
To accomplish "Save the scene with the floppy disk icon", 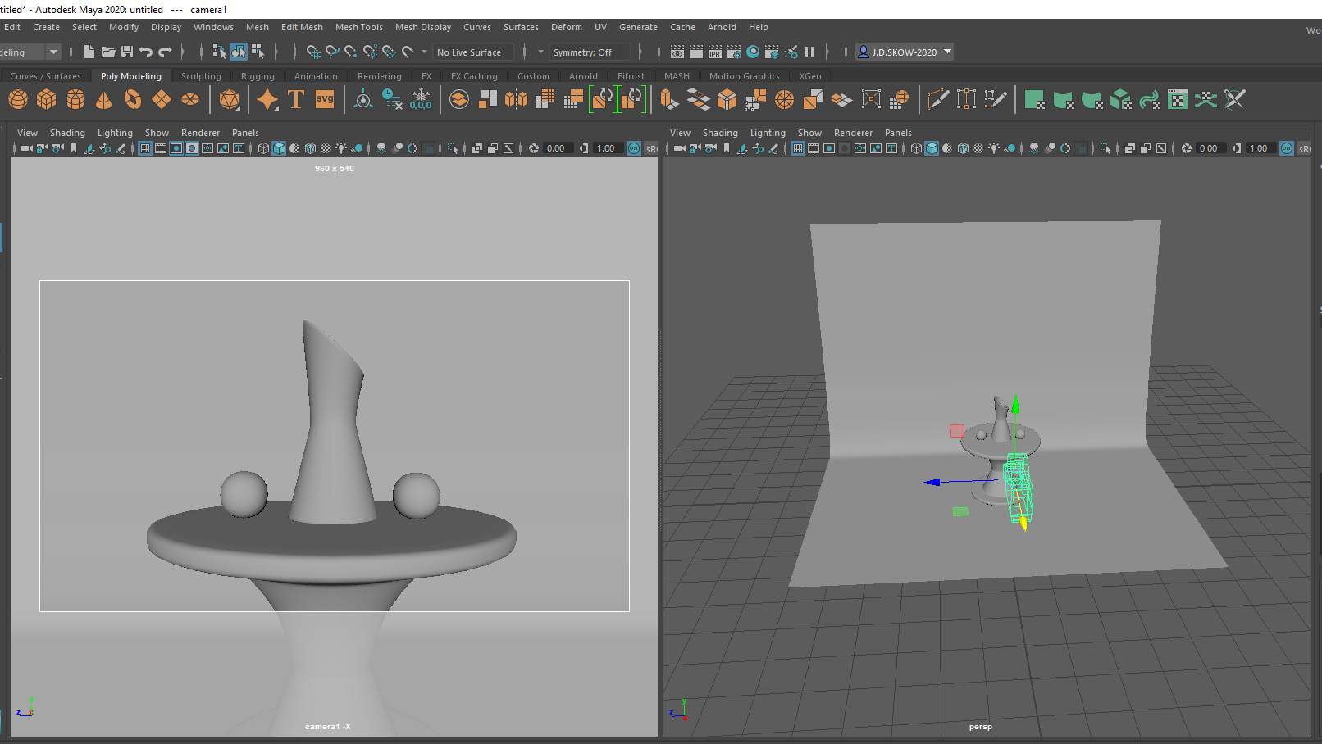I will 127,52.
